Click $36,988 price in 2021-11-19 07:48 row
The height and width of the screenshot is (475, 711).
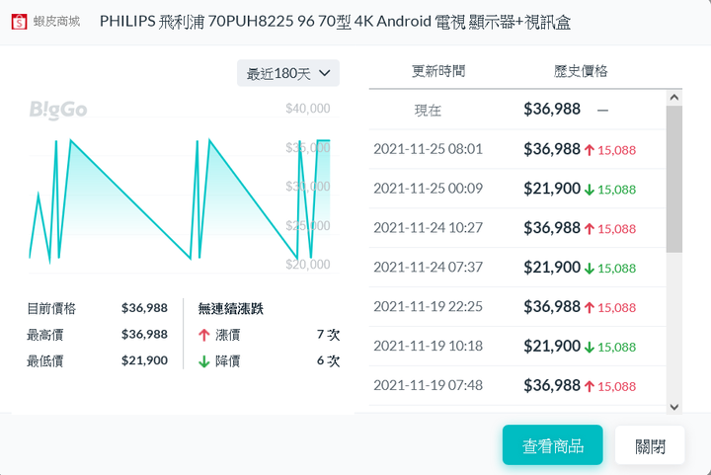click(x=552, y=386)
